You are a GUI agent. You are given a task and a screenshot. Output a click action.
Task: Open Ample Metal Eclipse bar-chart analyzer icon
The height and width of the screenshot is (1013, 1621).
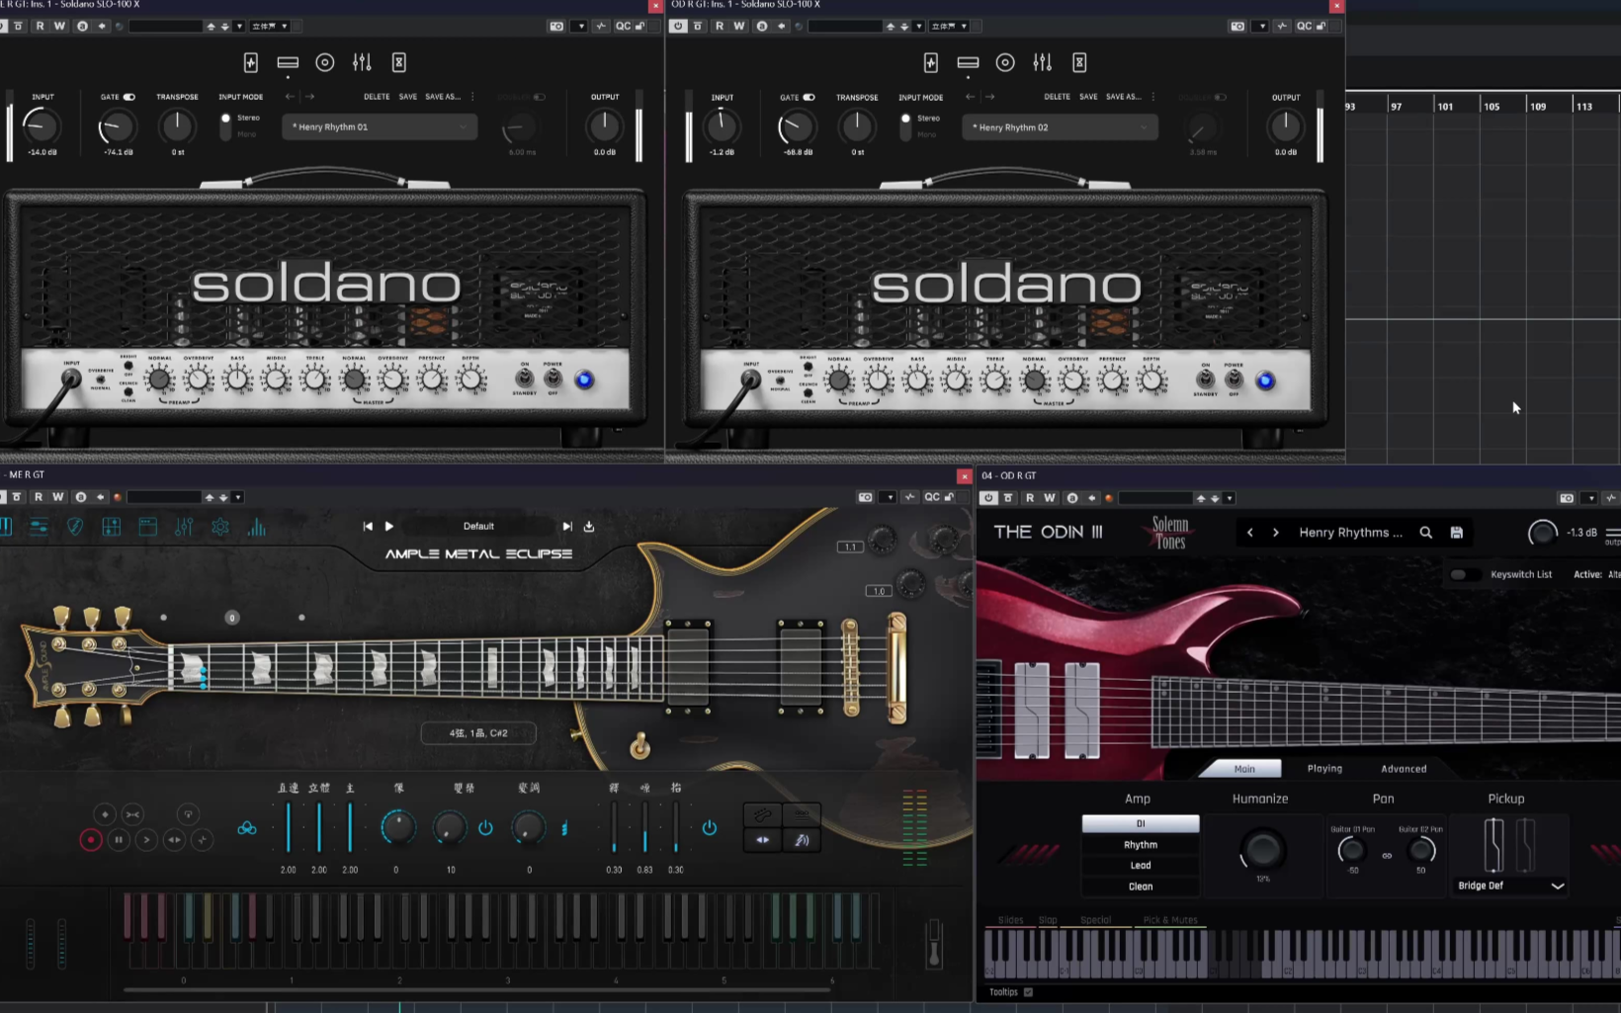click(257, 528)
